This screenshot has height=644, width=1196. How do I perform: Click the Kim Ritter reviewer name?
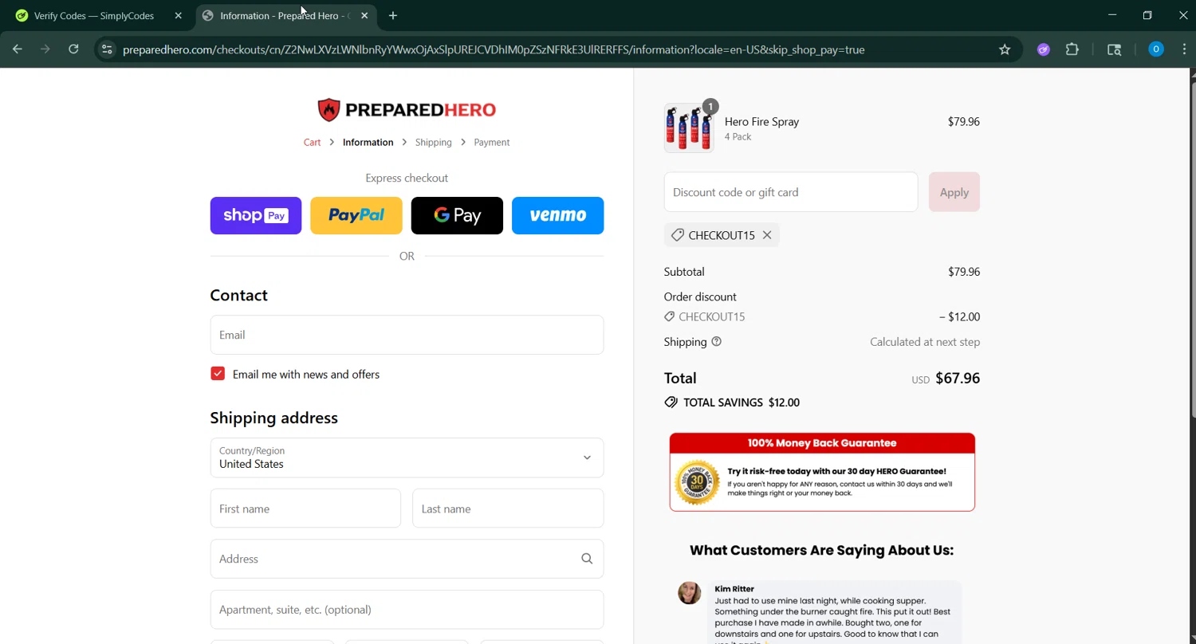pyautogui.click(x=734, y=589)
